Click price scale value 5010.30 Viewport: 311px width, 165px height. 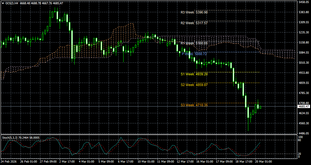(304, 62)
